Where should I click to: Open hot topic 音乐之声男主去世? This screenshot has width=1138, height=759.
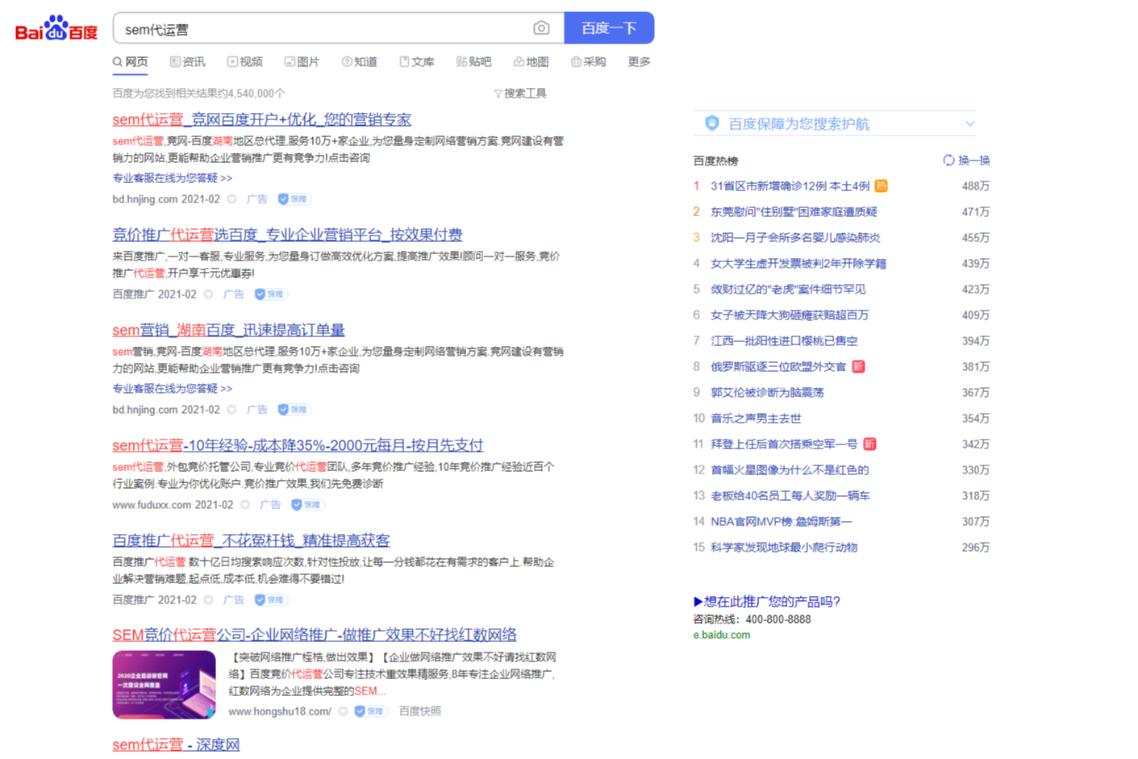click(x=756, y=419)
